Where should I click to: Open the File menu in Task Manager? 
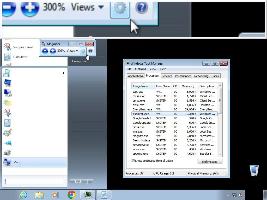129,69
